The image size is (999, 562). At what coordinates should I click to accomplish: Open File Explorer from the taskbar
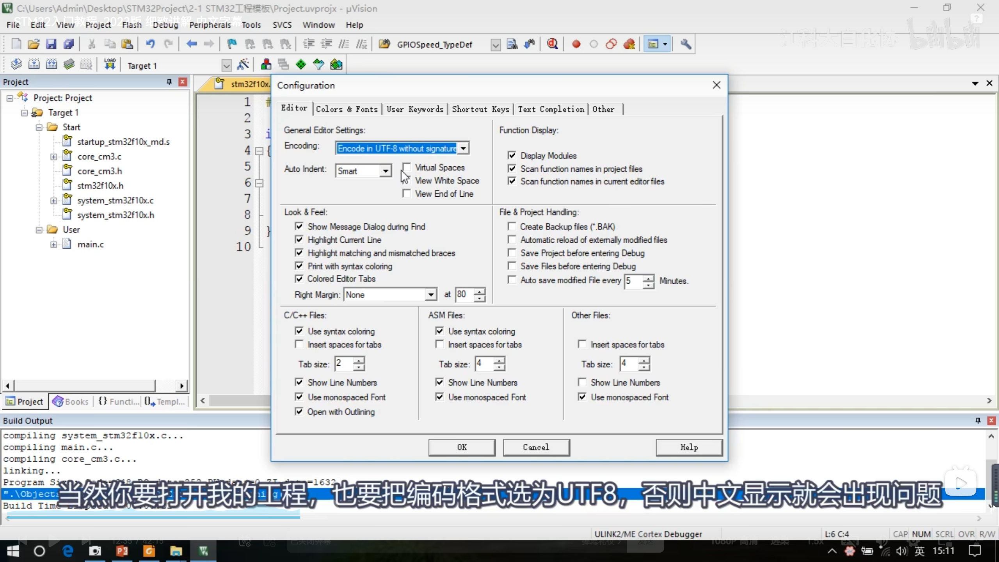coord(176,551)
